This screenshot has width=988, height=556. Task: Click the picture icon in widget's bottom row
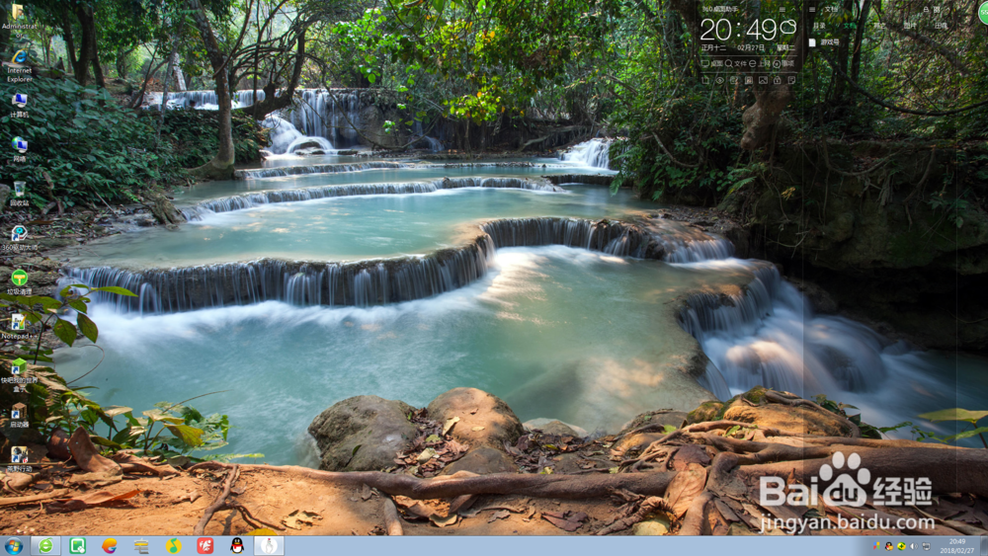(x=763, y=81)
